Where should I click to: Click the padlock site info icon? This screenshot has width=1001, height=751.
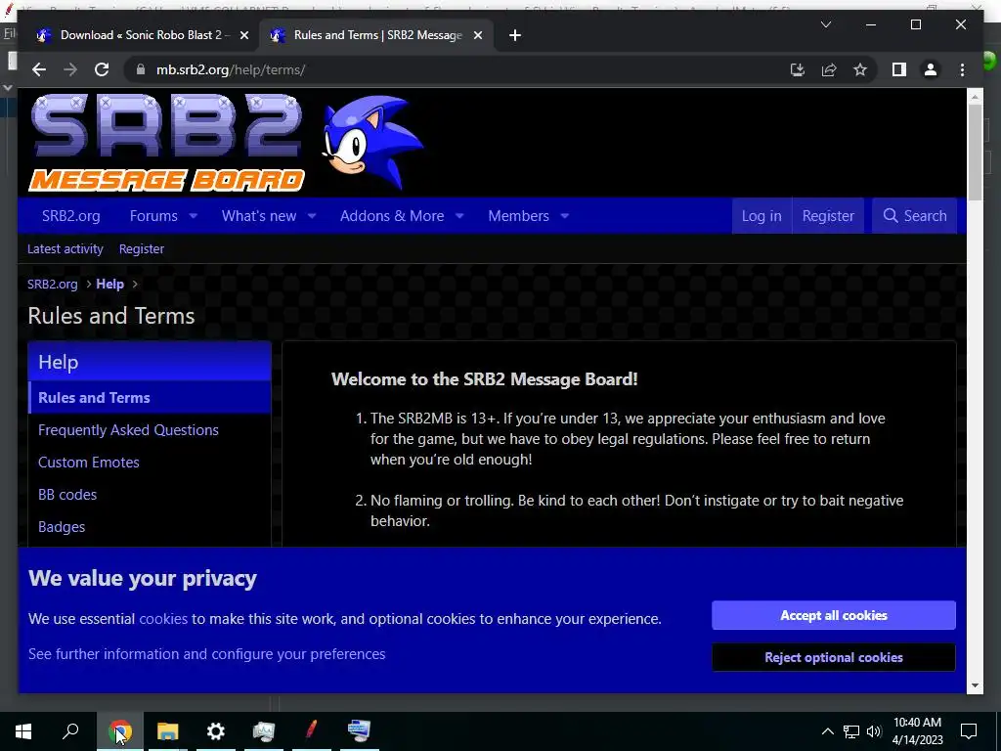coord(141,69)
